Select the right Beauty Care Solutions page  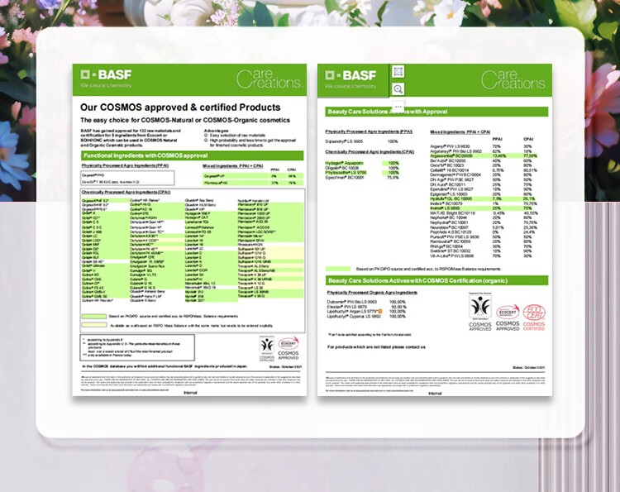(x=435, y=229)
